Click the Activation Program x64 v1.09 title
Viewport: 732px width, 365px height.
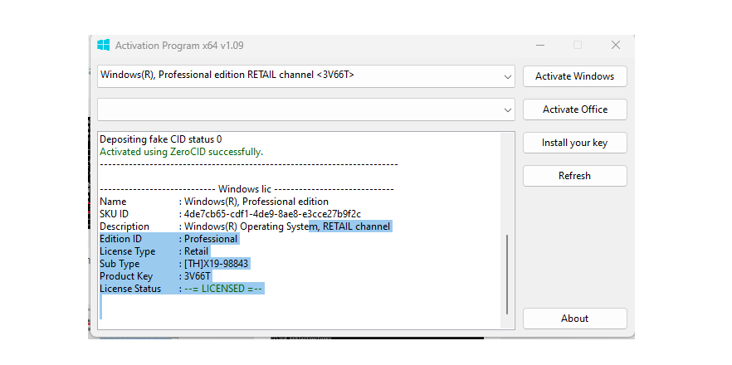179,46
